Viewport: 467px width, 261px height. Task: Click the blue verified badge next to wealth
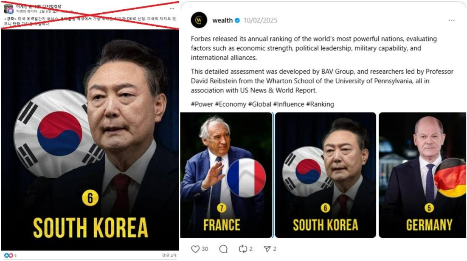237,20
